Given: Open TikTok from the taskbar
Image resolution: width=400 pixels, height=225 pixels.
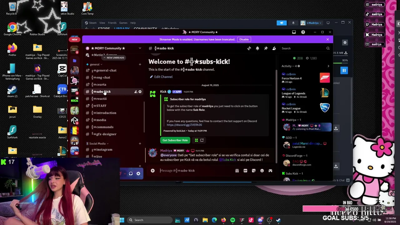Looking at the screenshot, I should pyautogui.click(x=251, y=220).
